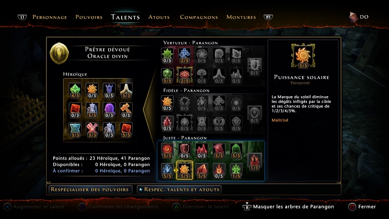Click Respécialiser des pouvoirs button
Viewport: 389px width, 219px height.
(90, 189)
